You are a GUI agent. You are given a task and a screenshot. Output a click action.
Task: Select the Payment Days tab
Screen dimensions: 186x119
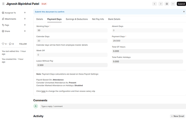point(54,19)
